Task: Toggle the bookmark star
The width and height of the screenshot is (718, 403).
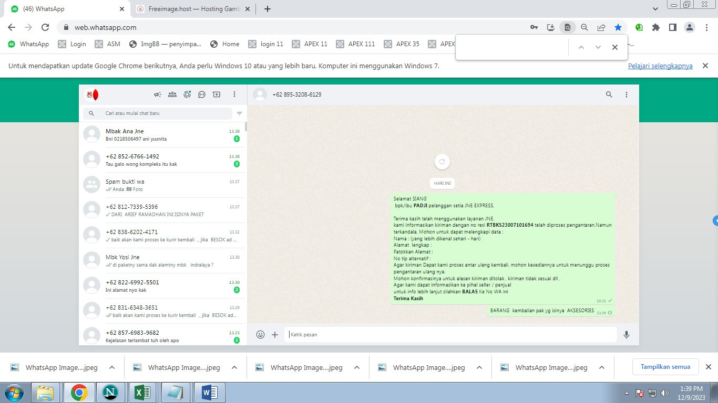Action: pyautogui.click(x=618, y=27)
